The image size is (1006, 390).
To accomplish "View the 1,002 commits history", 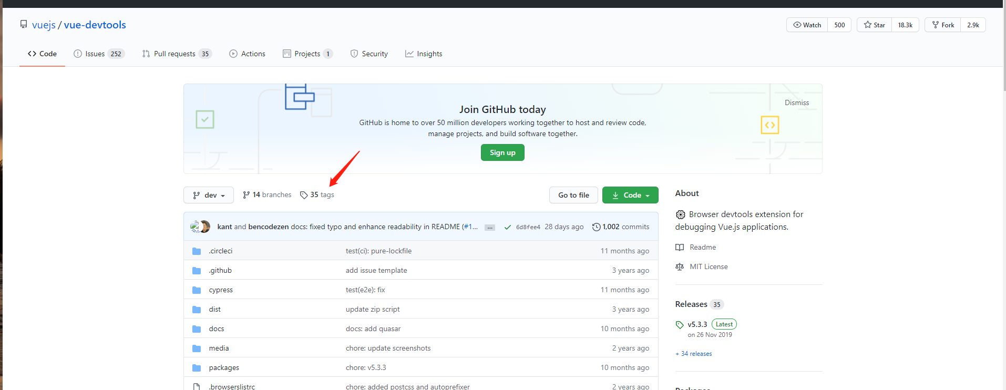I will pyautogui.click(x=621, y=227).
